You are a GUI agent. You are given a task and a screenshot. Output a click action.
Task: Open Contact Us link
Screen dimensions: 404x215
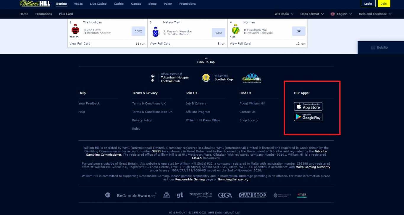coord(247,112)
